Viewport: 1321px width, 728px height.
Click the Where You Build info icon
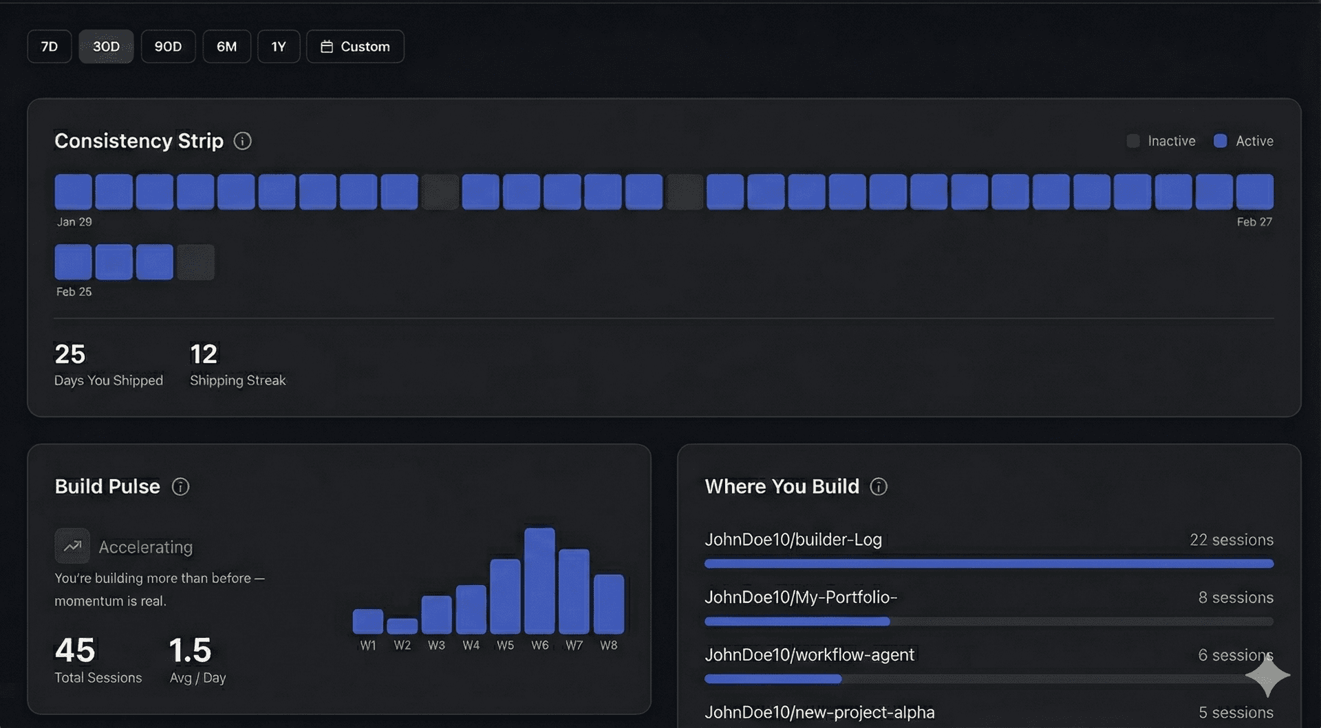pyautogui.click(x=879, y=487)
